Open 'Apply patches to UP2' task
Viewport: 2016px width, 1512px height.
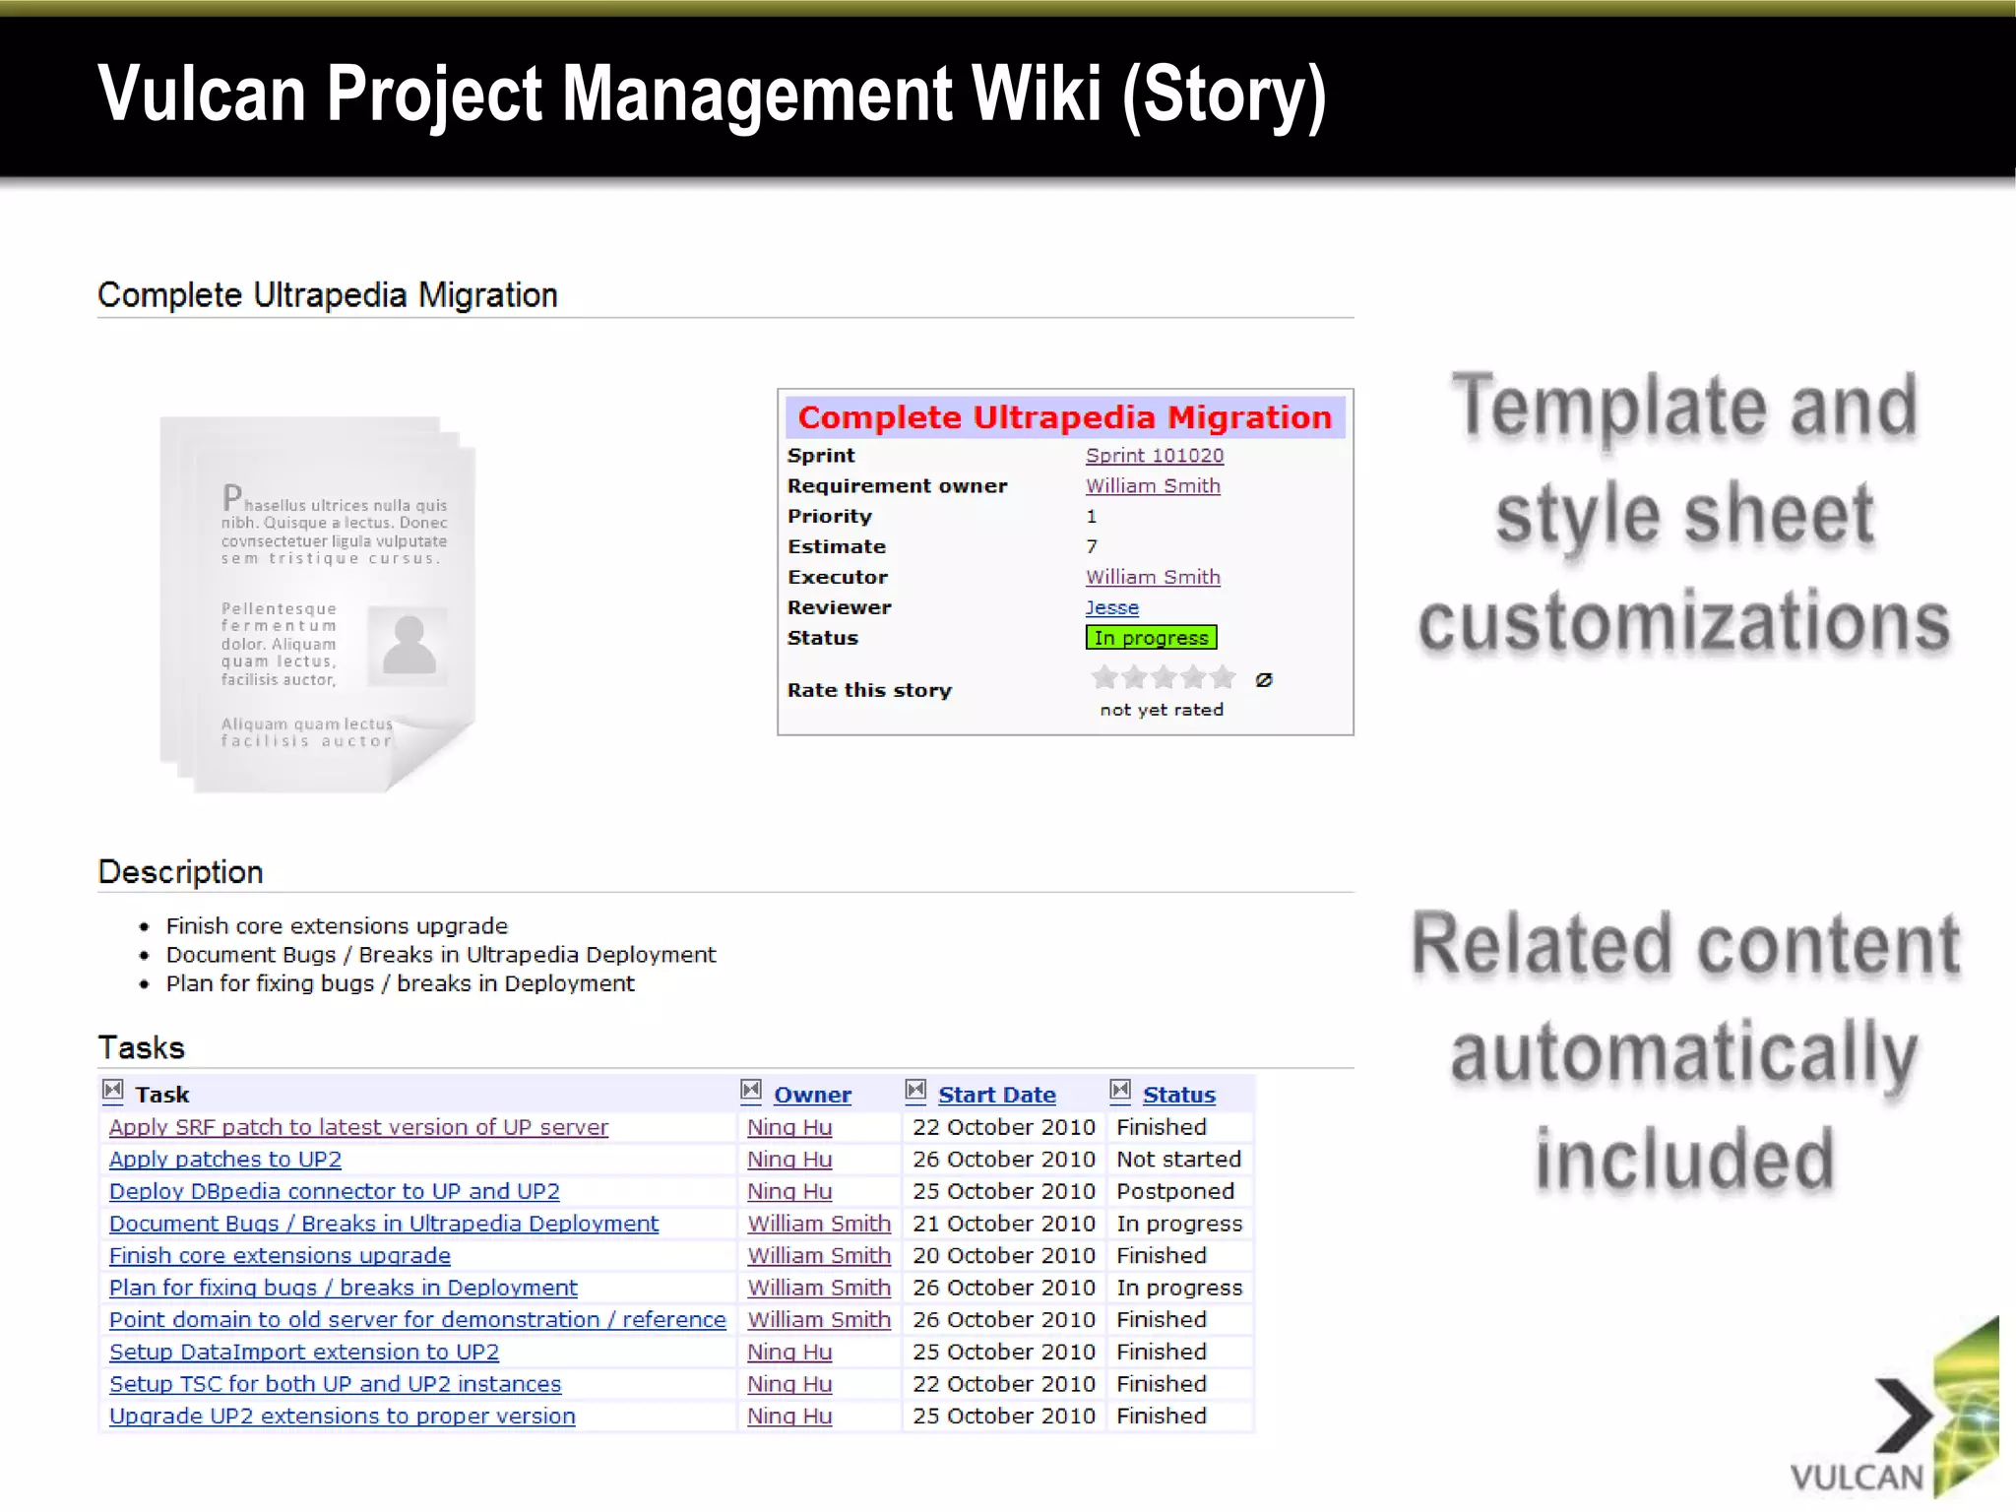click(224, 1160)
